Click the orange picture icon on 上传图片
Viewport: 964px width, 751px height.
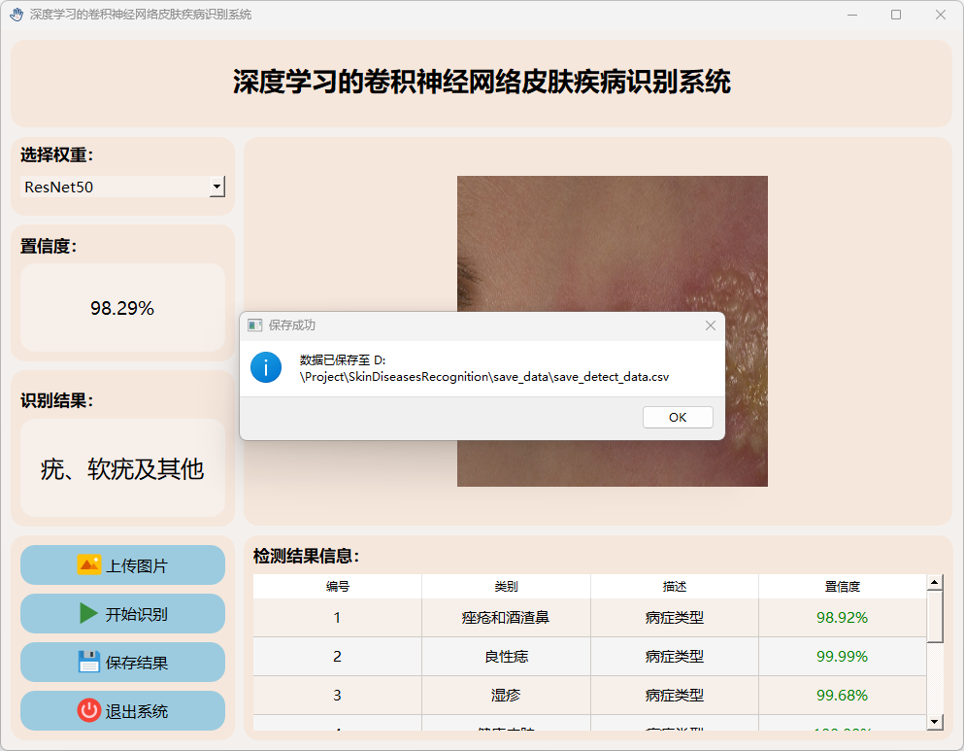point(89,564)
